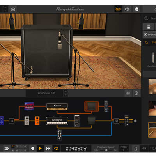156x156 pixels.
Task: Choose the second room thumbnail in browser
Action: tap(152, 108)
